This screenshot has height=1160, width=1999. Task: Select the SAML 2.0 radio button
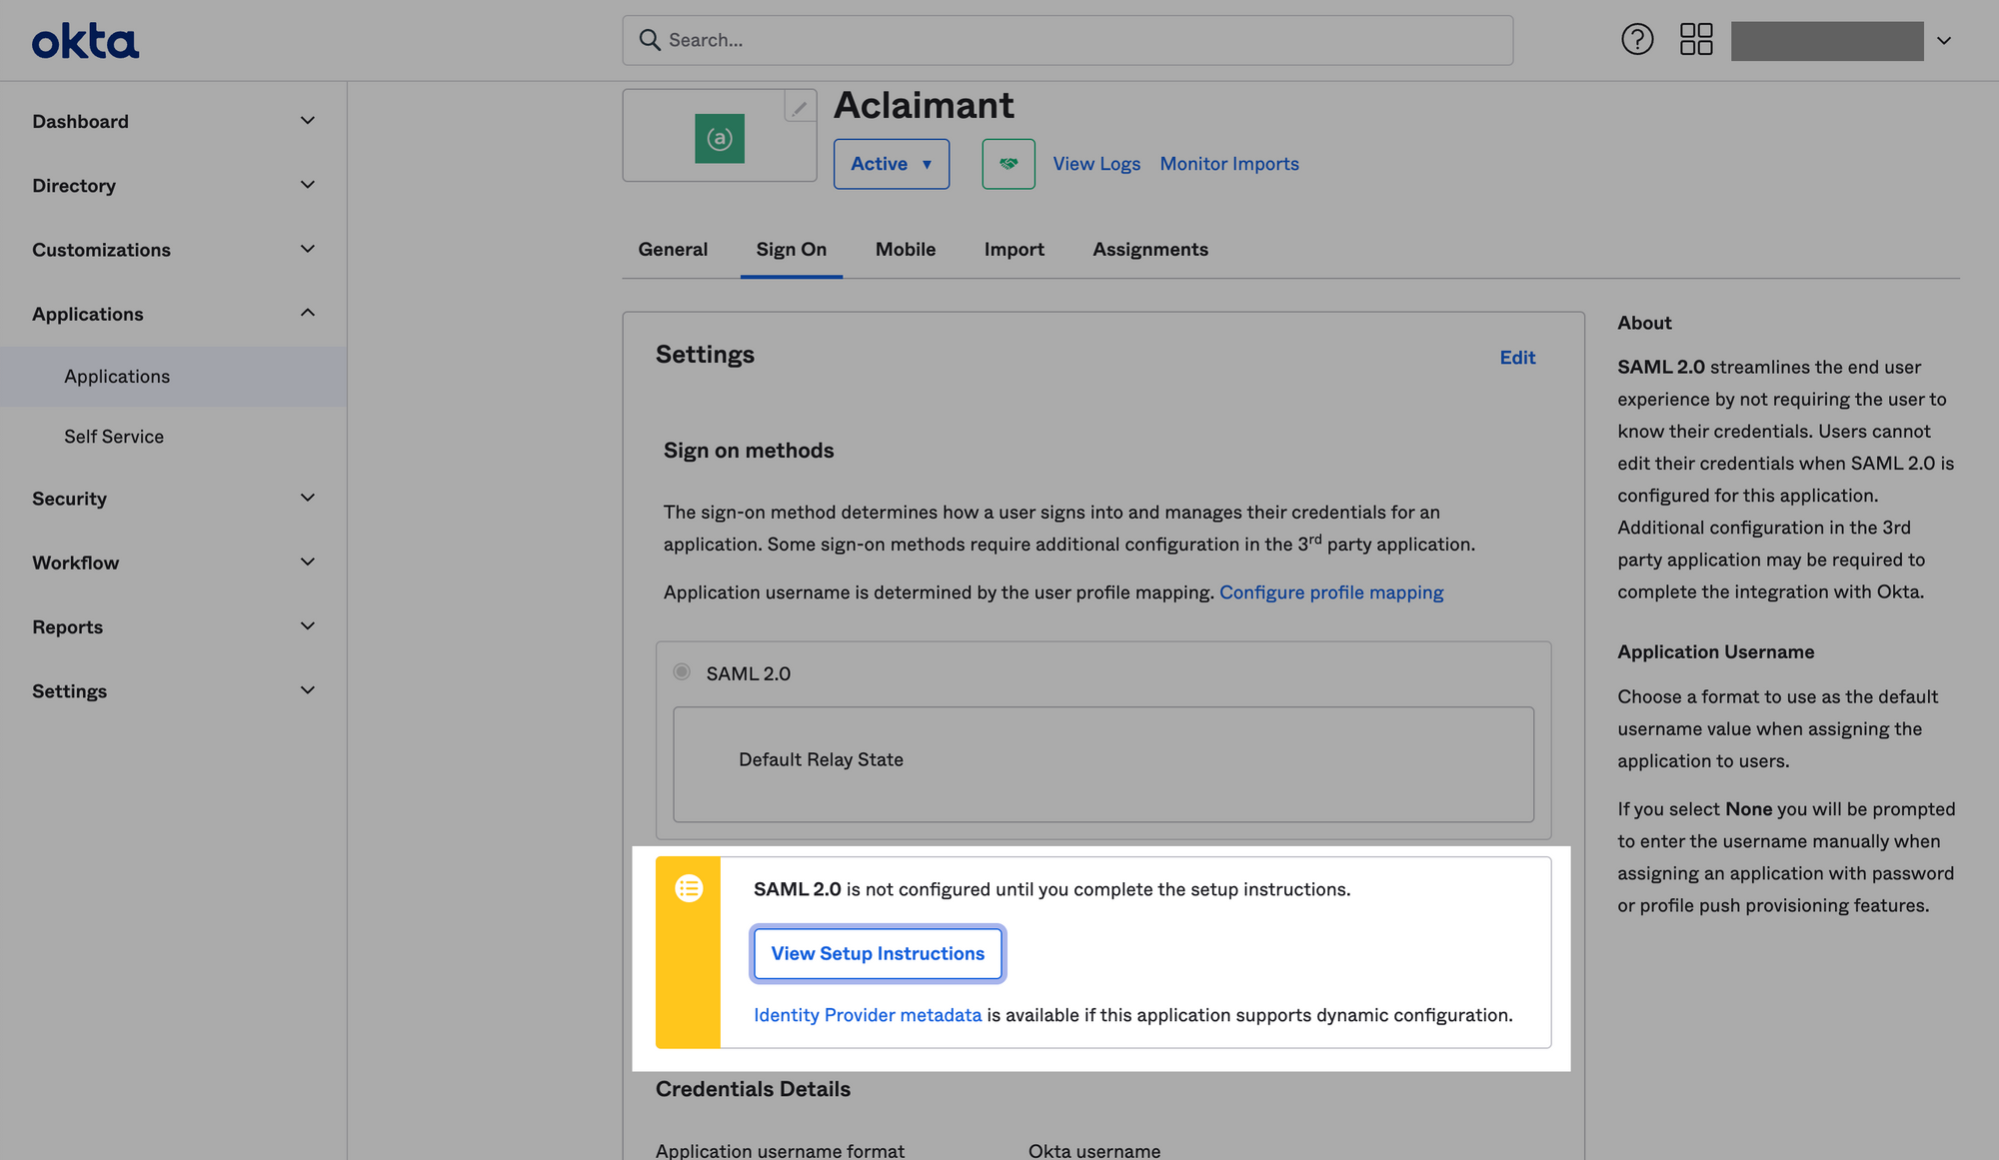682,671
